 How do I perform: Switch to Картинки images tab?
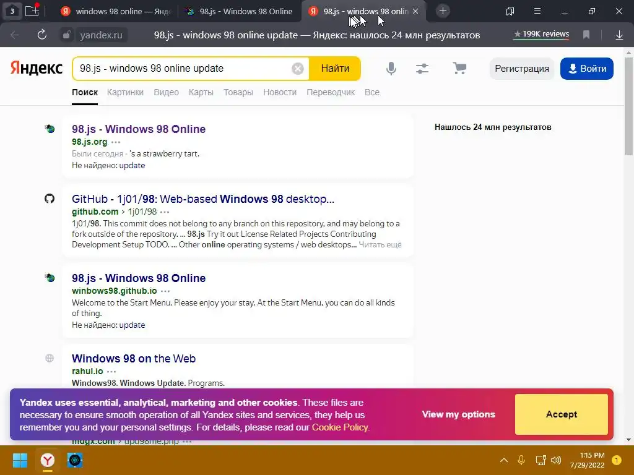coord(125,93)
